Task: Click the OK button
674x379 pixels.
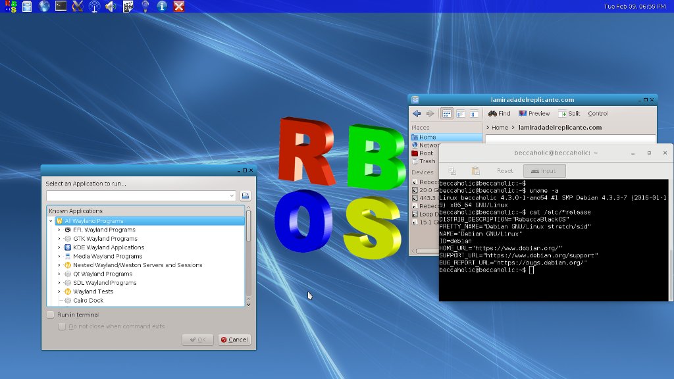Action: pyautogui.click(x=197, y=340)
